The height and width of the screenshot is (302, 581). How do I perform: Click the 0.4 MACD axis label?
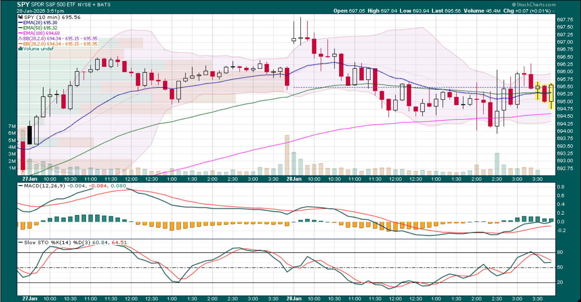coord(561,204)
